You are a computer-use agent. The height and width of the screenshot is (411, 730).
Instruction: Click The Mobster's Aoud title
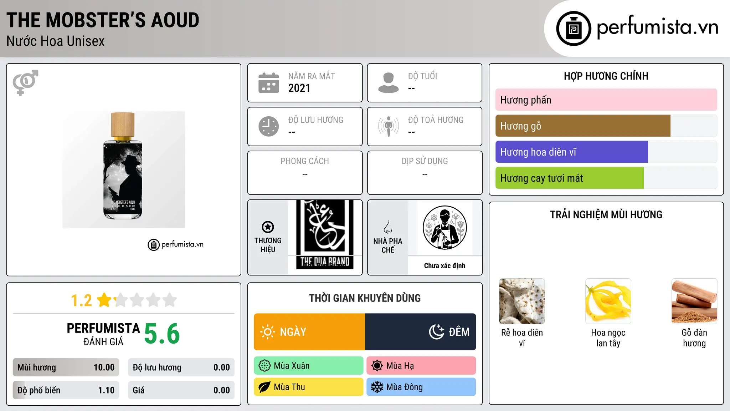point(103,20)
